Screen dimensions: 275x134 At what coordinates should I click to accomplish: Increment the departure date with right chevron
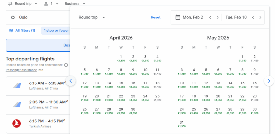(218, 17)
